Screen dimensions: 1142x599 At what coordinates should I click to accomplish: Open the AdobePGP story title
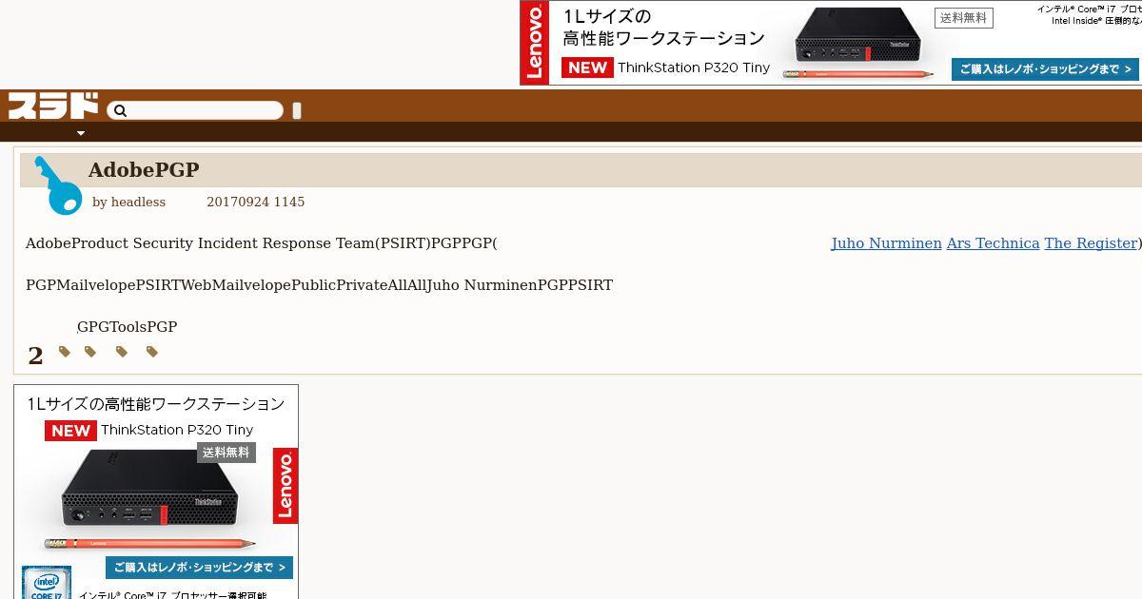pos(144,169)
